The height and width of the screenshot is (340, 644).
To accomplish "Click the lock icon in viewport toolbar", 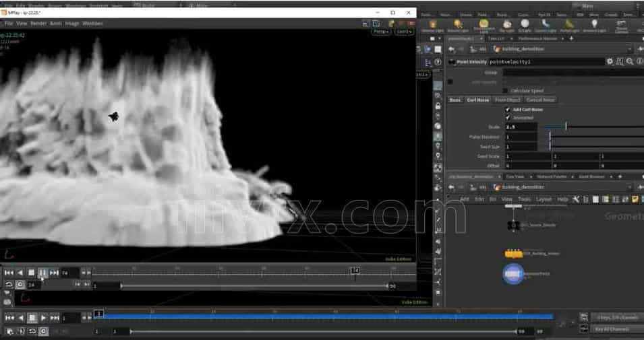I will (x=438, y=106).
